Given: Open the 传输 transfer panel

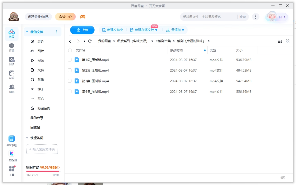Looking at the screenshot, I should point(11,47).
